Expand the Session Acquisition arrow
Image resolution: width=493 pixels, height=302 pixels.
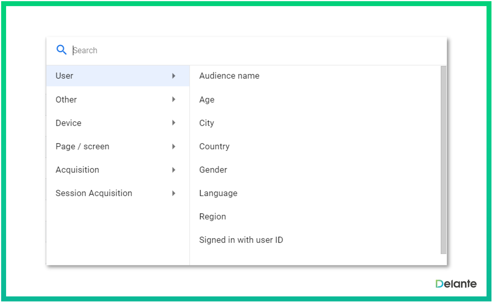tap(173, 193)
